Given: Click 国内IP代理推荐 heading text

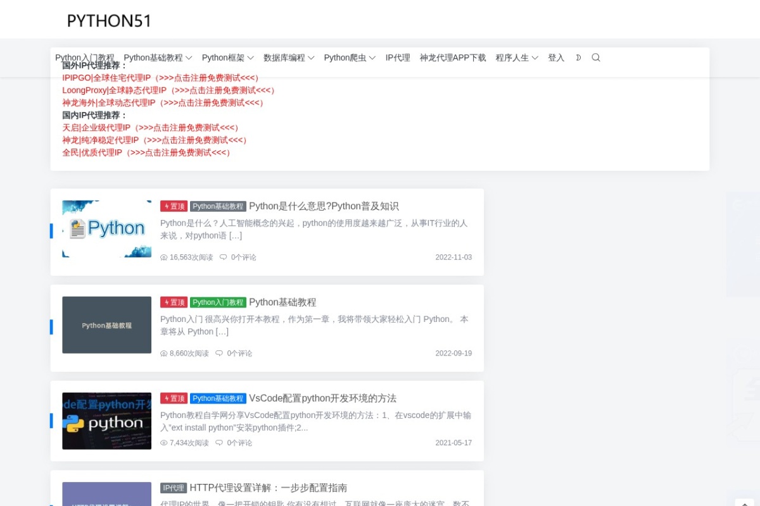Looking at the screenshot, I should tap(95, 115).
